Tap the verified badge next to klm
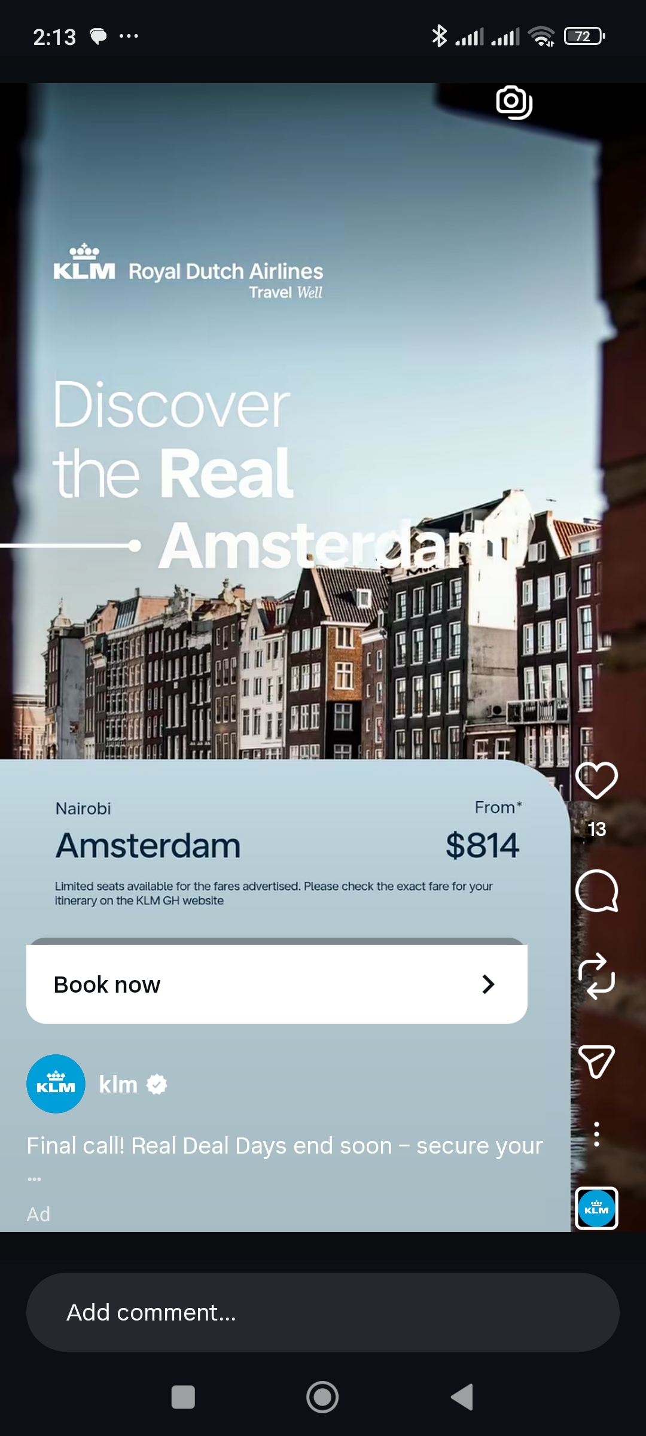The width and height of the screenshot is (646, 1436). 157,1084
